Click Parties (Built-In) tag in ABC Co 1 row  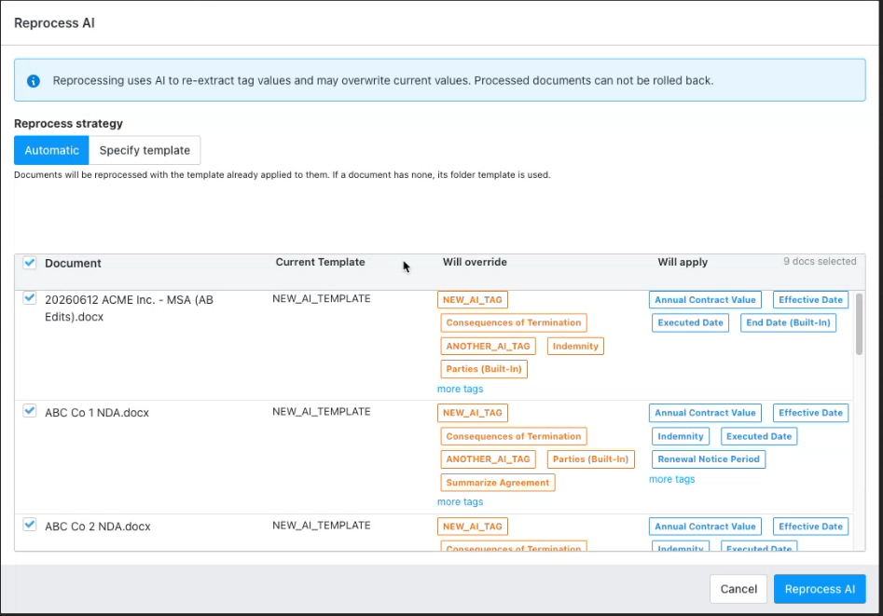click(x=591, y=459)
